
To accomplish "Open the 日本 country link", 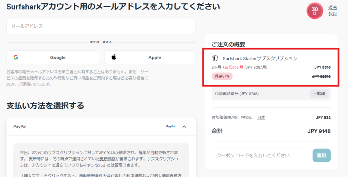I will click(x=261, y=117).
